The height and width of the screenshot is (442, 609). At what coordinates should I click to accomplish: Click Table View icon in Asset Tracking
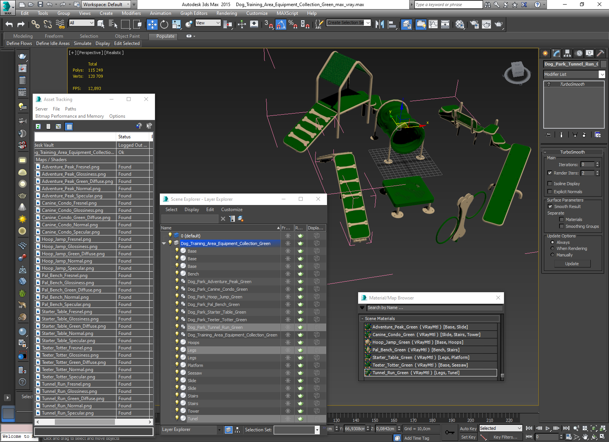(x=69, y=127)
